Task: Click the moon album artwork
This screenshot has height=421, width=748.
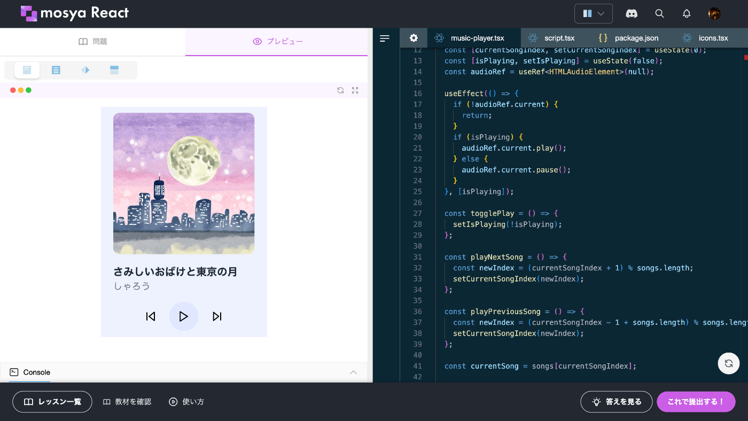Action: coord(184,183)
